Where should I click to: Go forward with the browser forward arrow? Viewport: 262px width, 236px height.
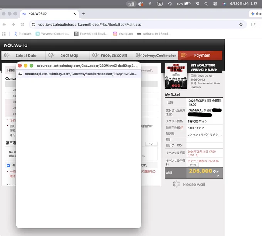click(x=13, y=25)
